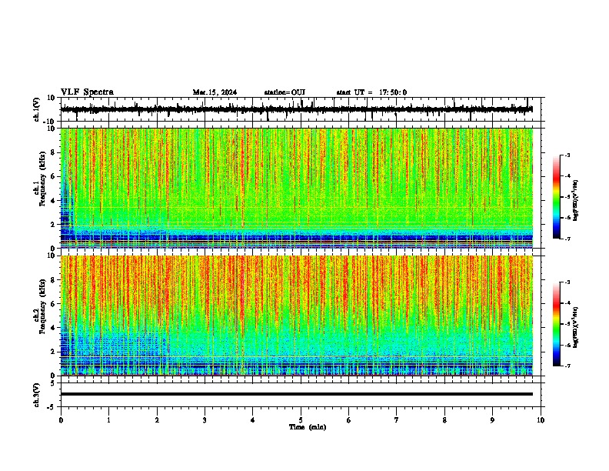
Task: Click the "-3" label atop ch.1 color bar
Action: (x=567, y=155)
